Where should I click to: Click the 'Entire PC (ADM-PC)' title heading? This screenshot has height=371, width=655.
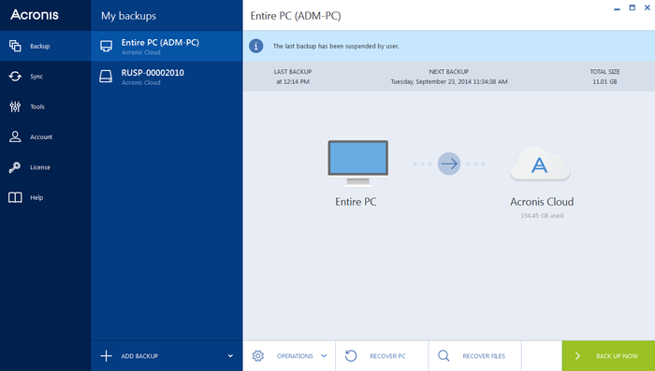296,16
